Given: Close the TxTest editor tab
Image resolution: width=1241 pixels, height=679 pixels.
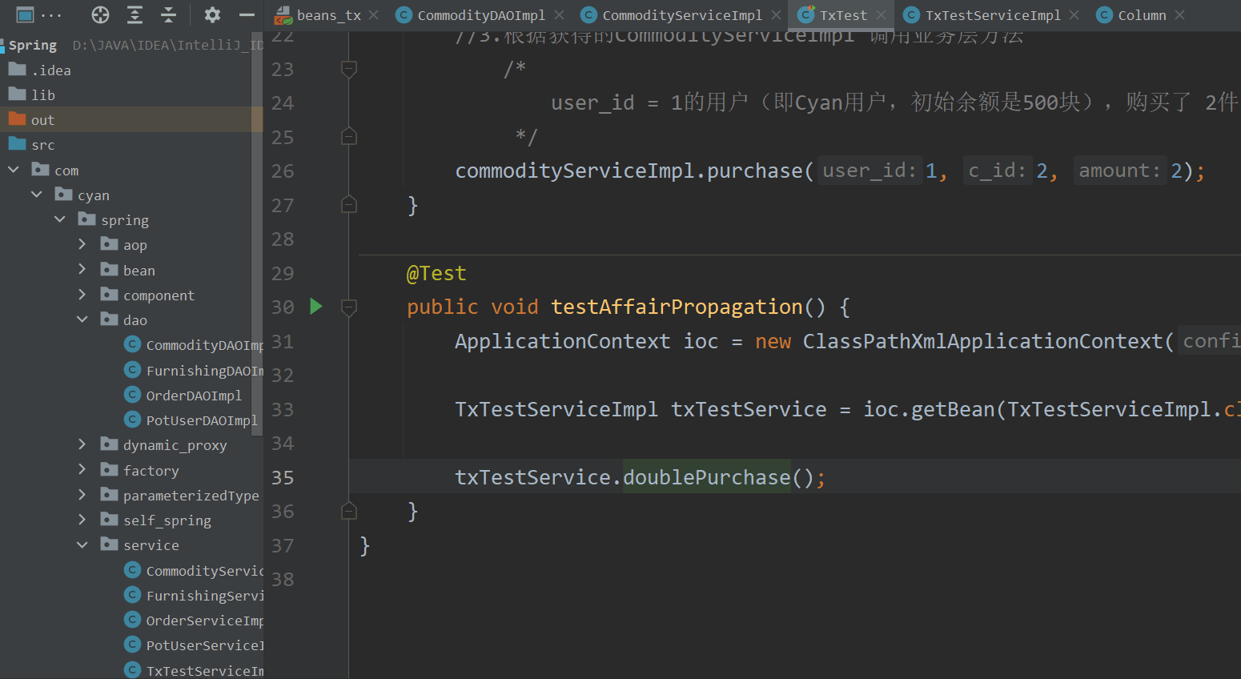Looking at the screenshot, I should coord(881,14).
